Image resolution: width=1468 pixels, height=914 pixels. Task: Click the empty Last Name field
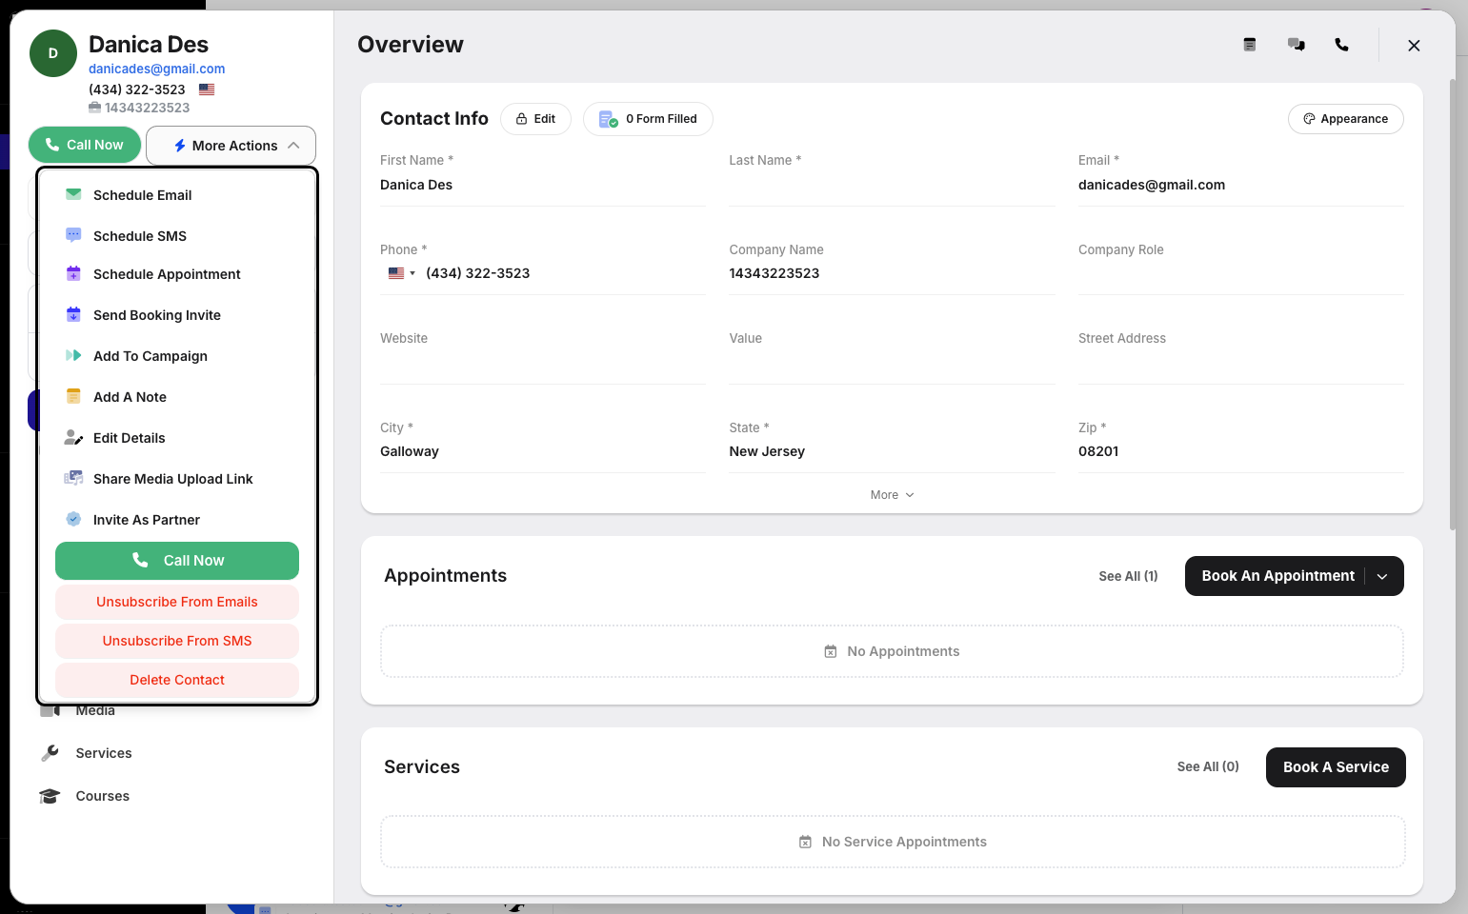(x=892, y=185)
